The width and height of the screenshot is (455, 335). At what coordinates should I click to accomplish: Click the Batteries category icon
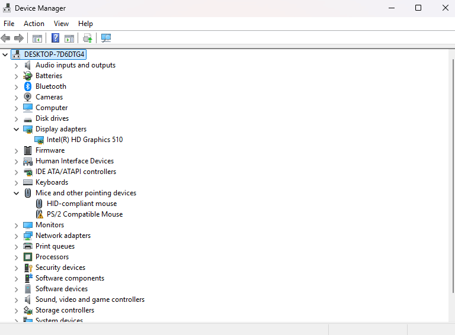[x=28, y=76]
